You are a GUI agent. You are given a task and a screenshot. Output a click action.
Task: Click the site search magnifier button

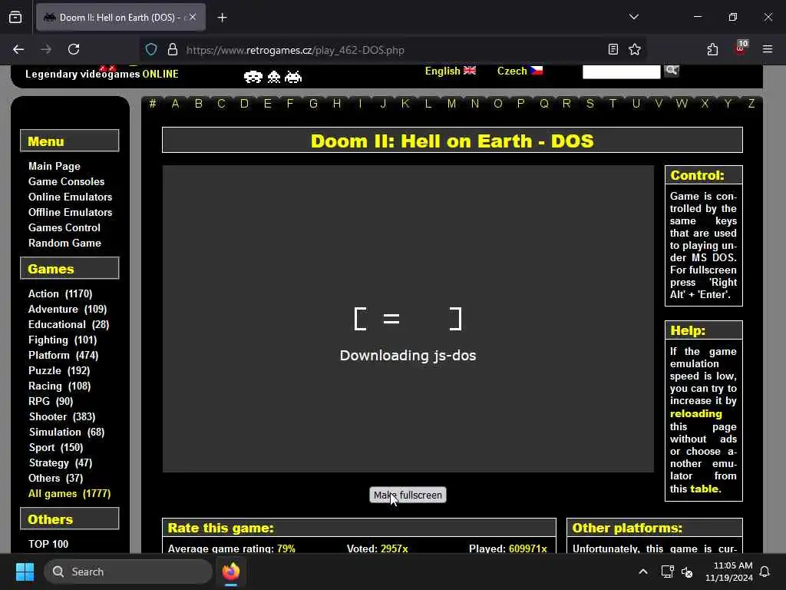tap(671, 71)
